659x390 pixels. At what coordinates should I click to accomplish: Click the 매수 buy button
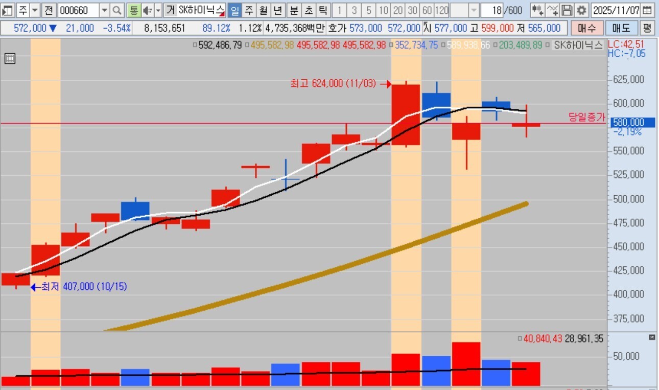pyautogui.click(x=586, y=28)
